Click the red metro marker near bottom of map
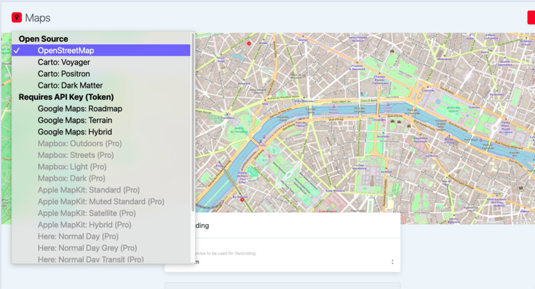This screenshot has height=289, width=535. point(242,199)
